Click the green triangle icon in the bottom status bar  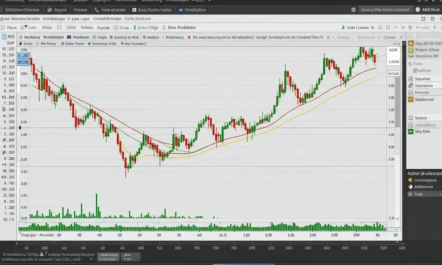42,254
